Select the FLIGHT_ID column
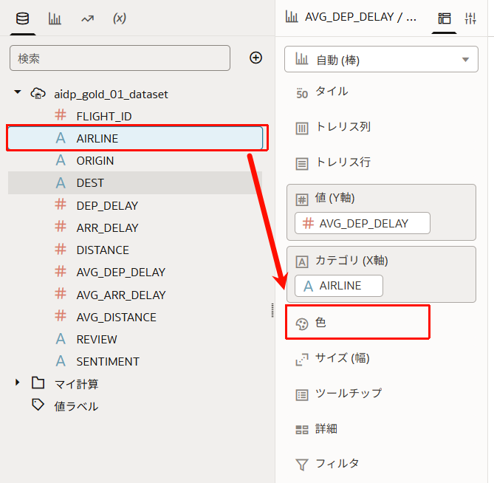 pos(104,116)
